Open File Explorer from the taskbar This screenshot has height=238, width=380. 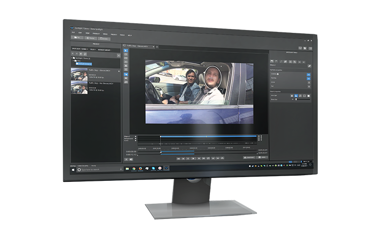pos(127,169)
